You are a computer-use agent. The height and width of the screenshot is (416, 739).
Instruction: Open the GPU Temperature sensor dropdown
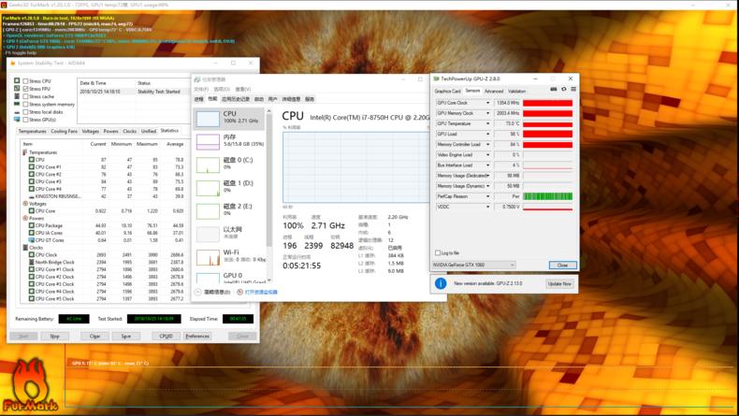coord(487,123)
